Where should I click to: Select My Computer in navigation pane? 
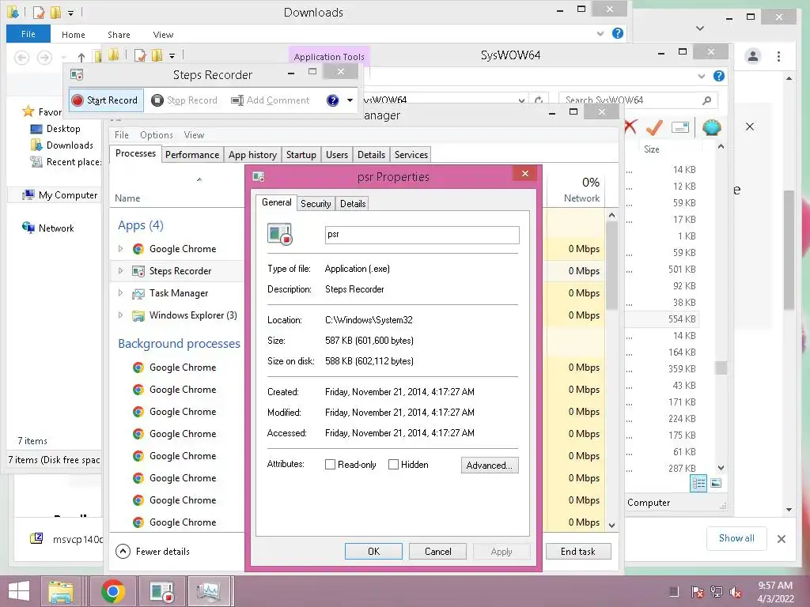[59, 195]
